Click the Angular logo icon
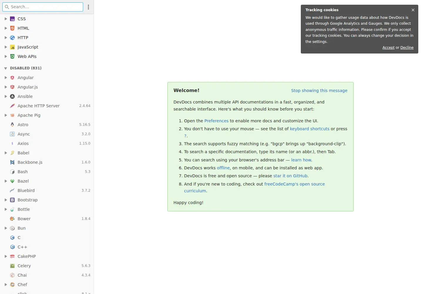Screen dimensions: 423x294 click(12, 78)
